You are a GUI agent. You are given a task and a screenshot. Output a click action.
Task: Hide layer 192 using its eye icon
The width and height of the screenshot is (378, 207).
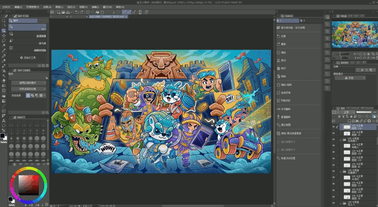point(334,152)
